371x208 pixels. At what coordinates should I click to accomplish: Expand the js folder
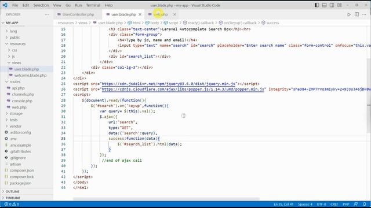point(27,57)
